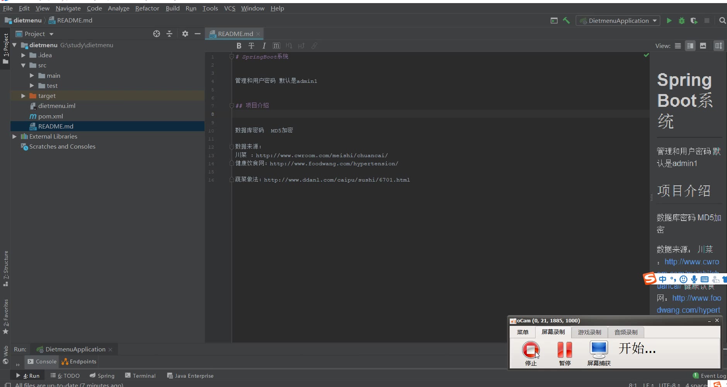Image resolution: width=727 pixels, height=387 pixels.
Task: Apply strikethrough formatting in markdown toolbar
Action: pos(251,46)
